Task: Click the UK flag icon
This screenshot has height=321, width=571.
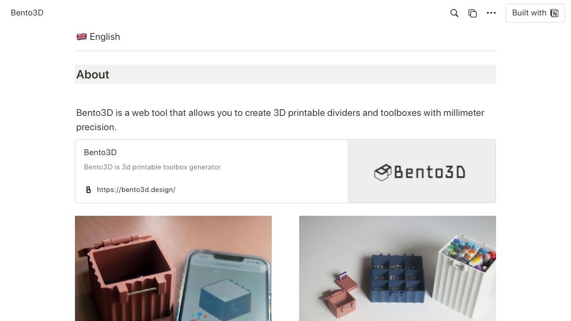Action: click(81, 37)
